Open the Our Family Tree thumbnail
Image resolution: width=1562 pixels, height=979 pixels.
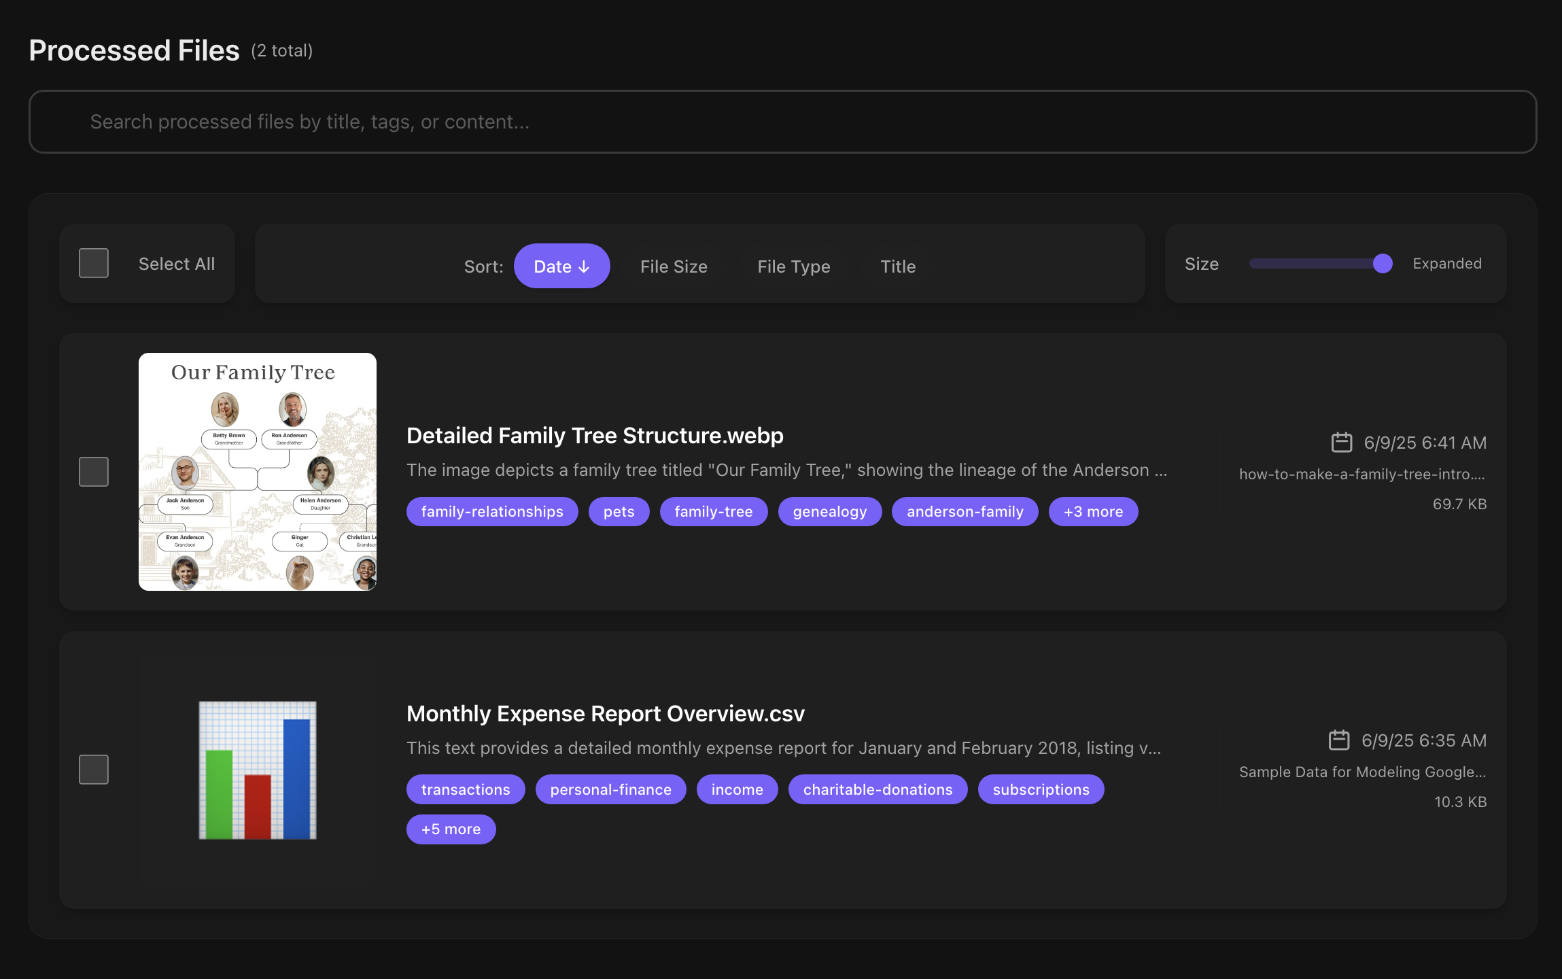tap(257, 470)
